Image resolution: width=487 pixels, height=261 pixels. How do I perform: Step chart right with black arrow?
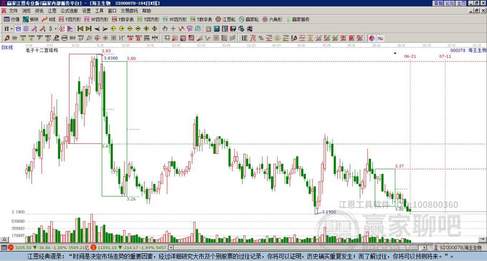pos(105,29)
